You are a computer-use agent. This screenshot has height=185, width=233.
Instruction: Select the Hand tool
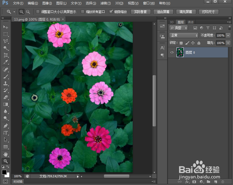(x=6, y=154)
